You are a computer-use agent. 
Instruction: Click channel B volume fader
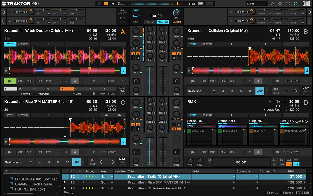tap(163, 65)
